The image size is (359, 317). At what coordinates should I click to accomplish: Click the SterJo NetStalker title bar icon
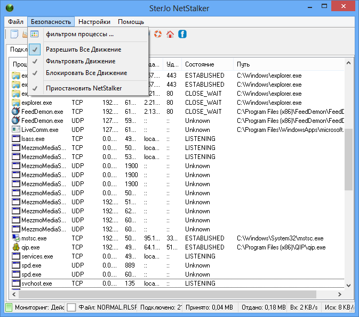[10, 7]
